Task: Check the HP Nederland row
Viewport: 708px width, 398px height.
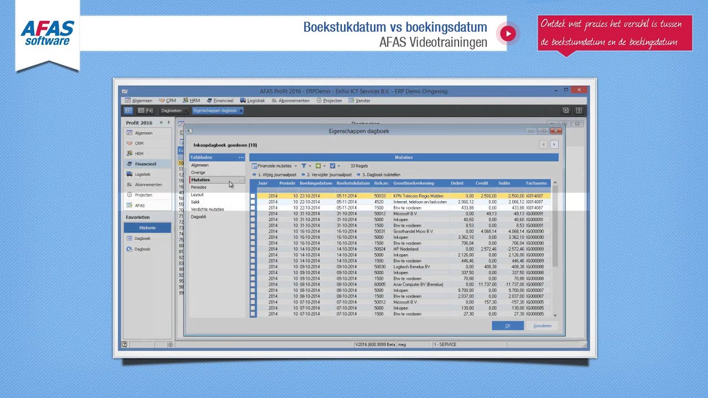Action: pyautogui.click(x=253, y=249)
